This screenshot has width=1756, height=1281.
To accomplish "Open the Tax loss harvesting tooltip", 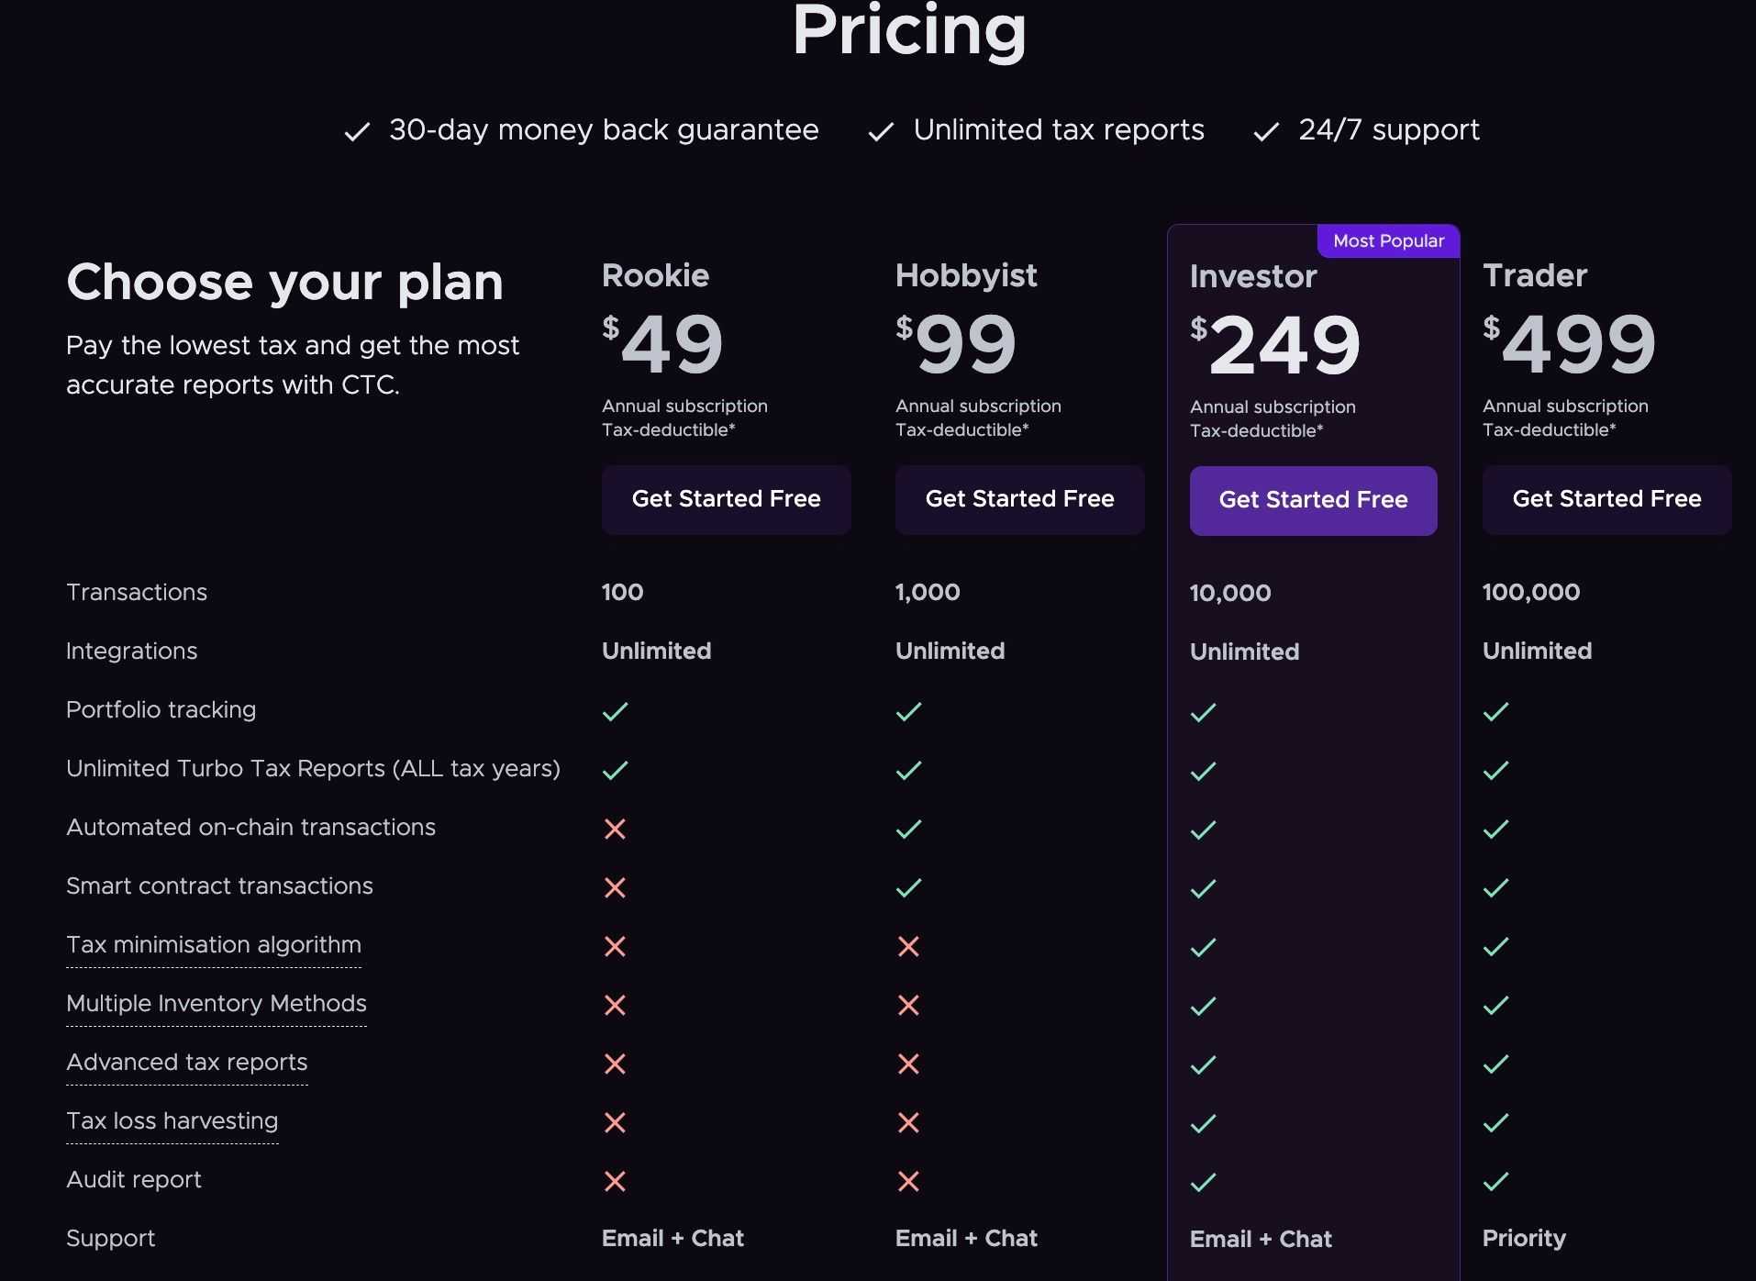I will 172,1121.
